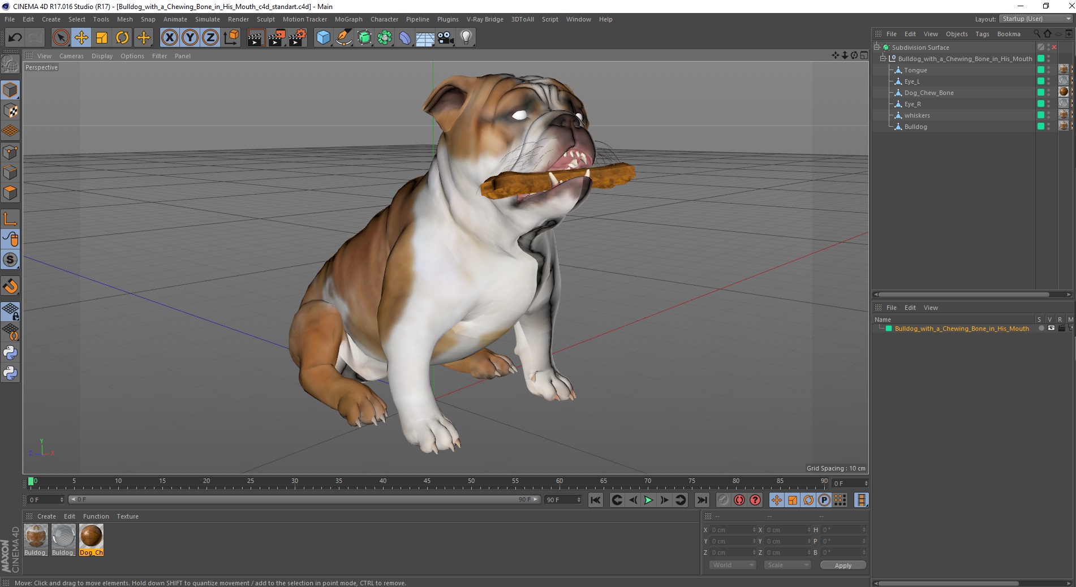Click the Apply button
1076x587 pixels.
point(843,565)
